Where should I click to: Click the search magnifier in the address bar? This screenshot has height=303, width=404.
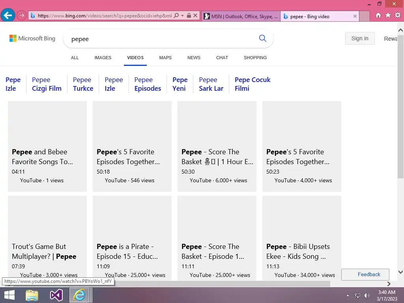pos(176,15)
